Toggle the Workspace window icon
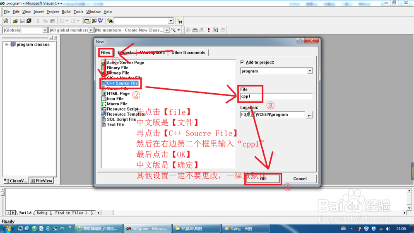The height and width of the screenshot is (233, 414). pos(87,21)
